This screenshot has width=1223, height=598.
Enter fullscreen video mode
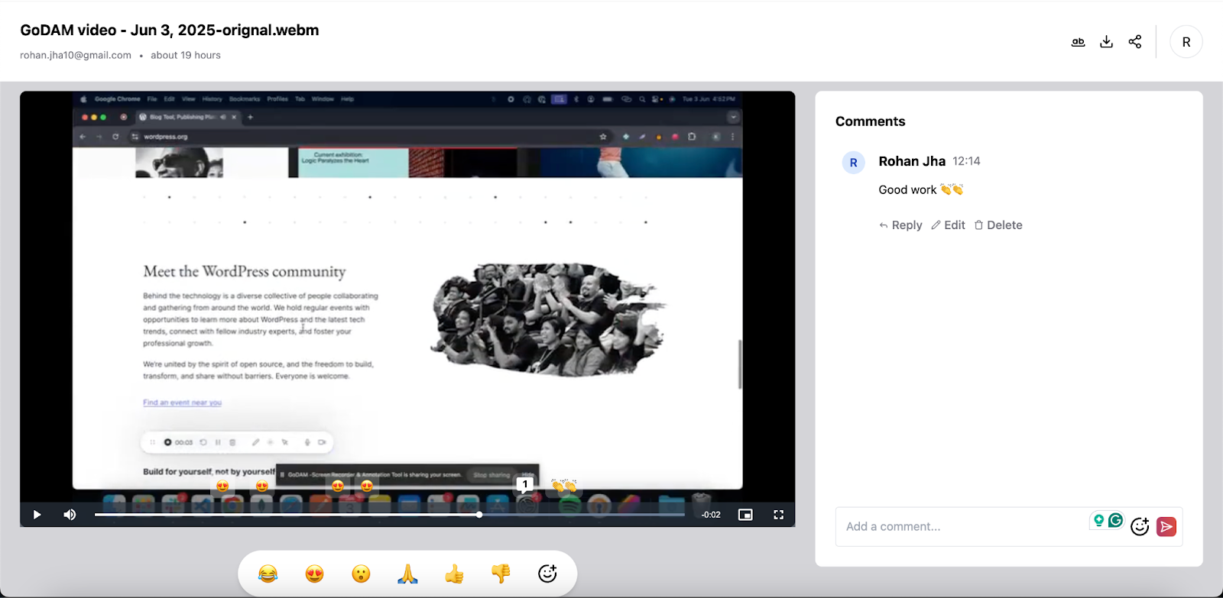(x=778, y=515)
